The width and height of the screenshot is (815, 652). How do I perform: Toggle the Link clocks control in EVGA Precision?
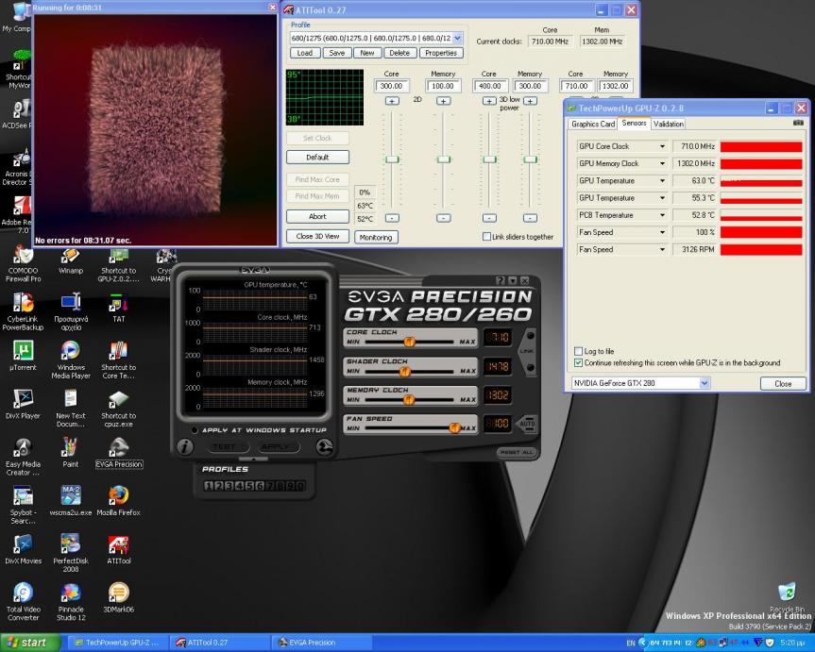tap(528, 351)
